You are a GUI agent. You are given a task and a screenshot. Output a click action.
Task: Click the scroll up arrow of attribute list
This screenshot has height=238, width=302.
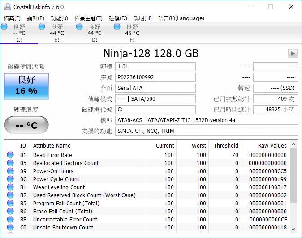pos(293,144)
